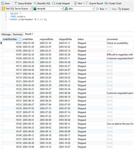The image size is (134, 149).
Task: Click line number 3 in editor gutter
Action: [6, 19]
